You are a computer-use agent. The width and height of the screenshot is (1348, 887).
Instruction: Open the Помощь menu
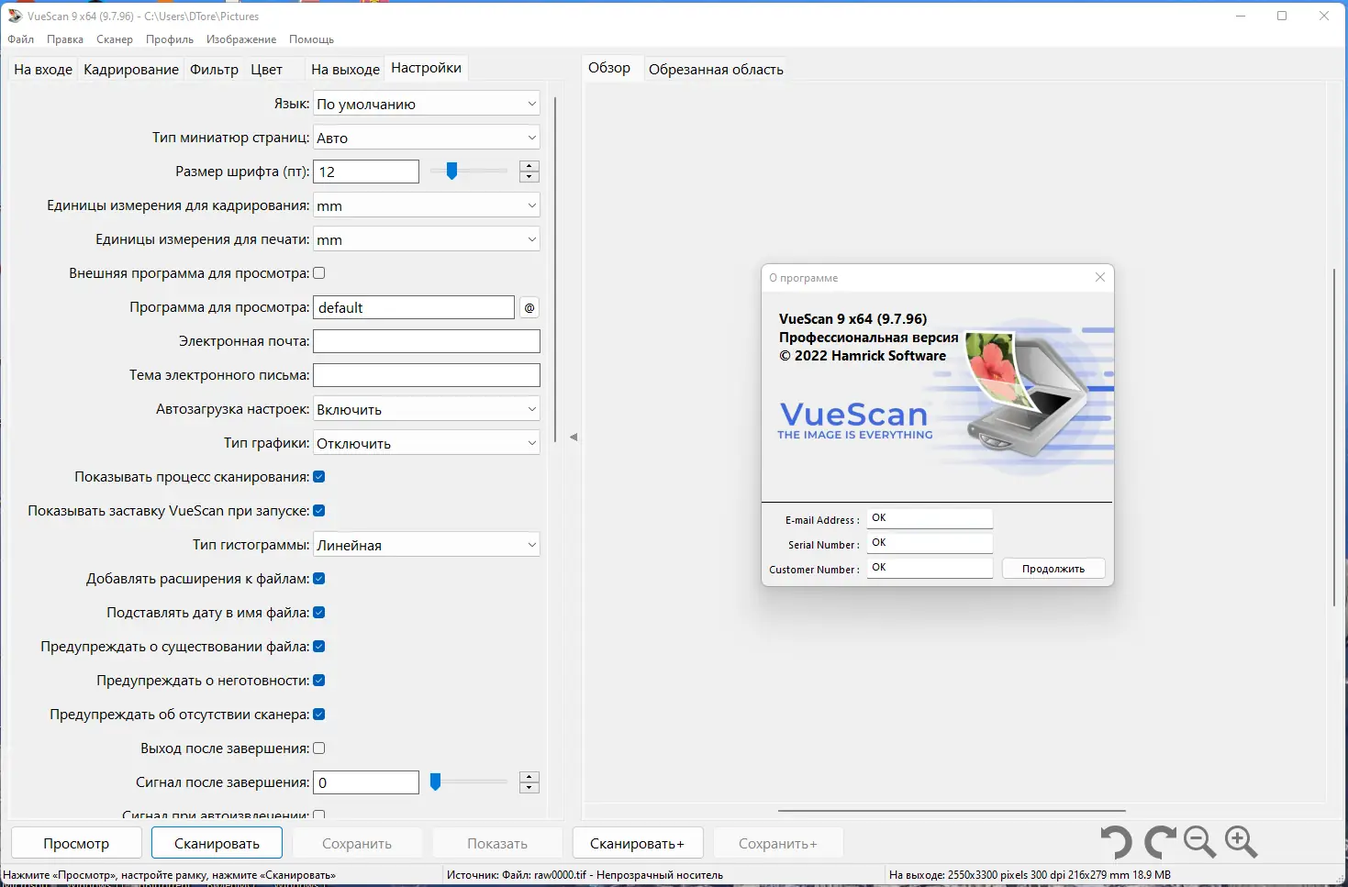pos(311,39)
